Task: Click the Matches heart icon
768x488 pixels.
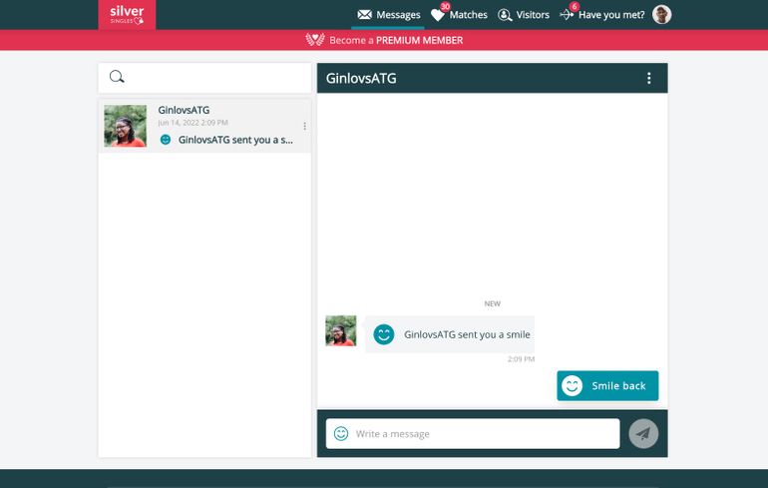Action: tap(438, 15)
